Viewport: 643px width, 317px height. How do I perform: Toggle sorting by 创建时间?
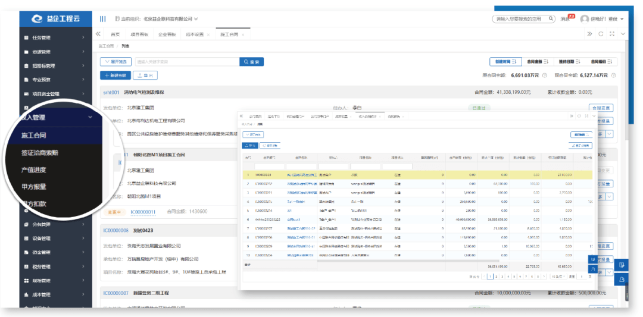point(505,62)
